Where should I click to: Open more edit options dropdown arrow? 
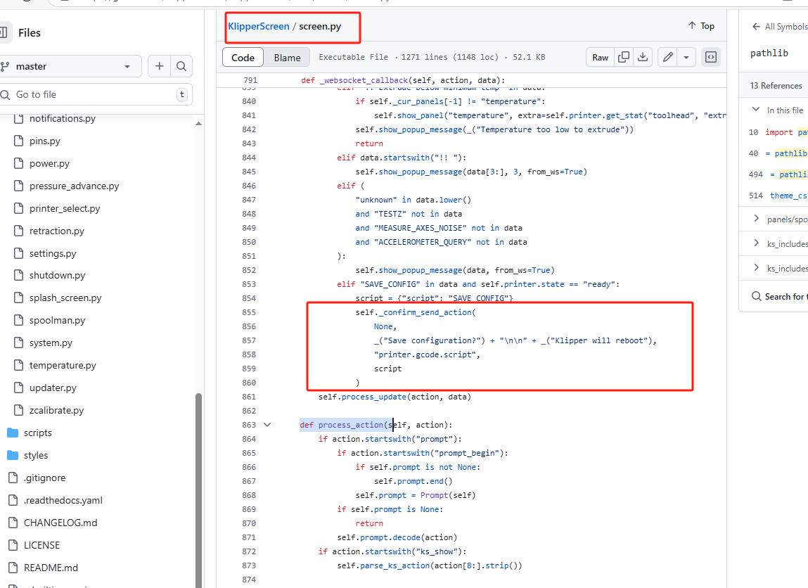tap(686, 58)
